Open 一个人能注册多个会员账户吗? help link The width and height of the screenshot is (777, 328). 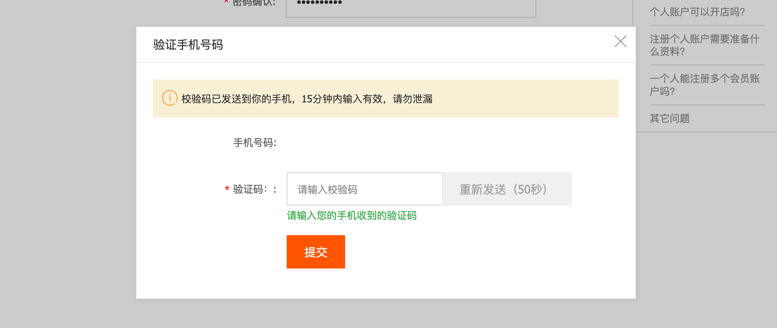[705, 85]
